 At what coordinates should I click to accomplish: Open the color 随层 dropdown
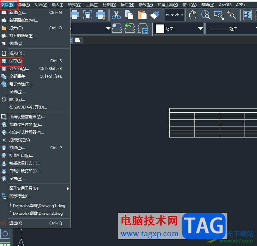tap(200, 28)
